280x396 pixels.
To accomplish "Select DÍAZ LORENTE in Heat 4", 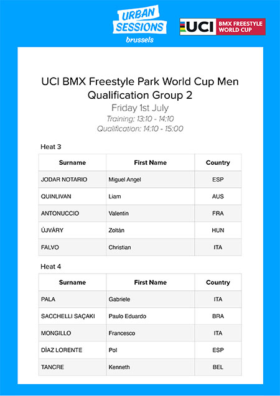I will click(x=62, y=350).
